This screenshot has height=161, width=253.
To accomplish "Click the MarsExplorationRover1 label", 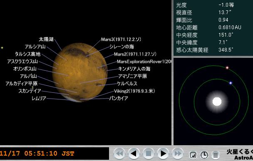I will pos(144,62).
